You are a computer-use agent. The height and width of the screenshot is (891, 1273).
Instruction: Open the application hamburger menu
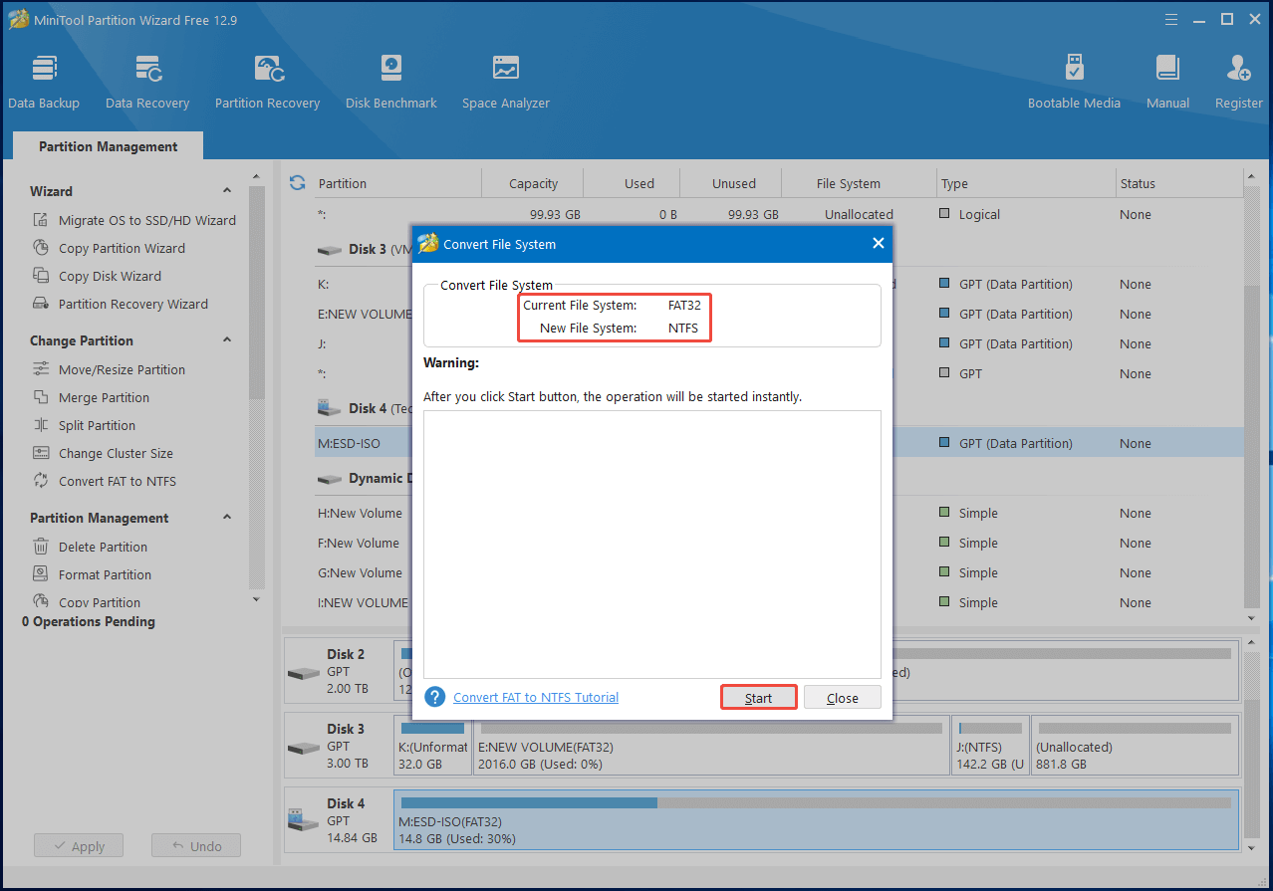click(x=1171, y=19)
